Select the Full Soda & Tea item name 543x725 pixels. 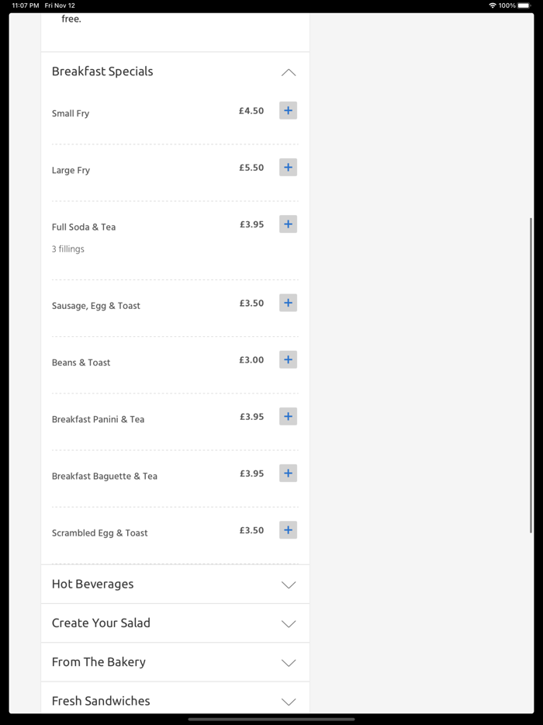click(x=84, y=227)
